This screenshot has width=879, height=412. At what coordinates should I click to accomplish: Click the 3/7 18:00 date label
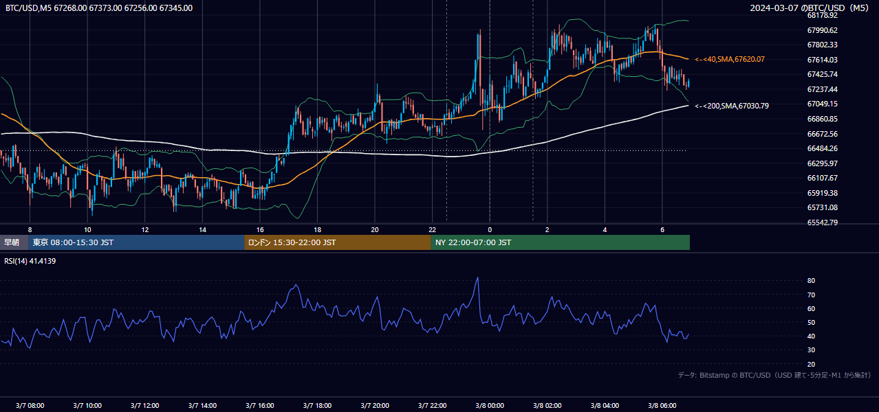(x=317, y=405)
